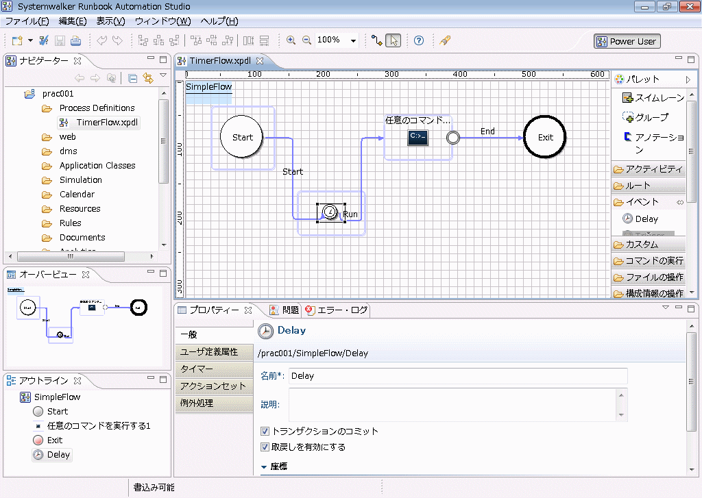Open the Process Definitions folder
This screenshot has height=498, width=702.
pos(97,108)
